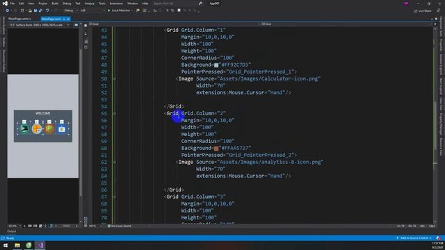445x250 pixels.
Task: Open the Project menu
Action: click(43, 3)
